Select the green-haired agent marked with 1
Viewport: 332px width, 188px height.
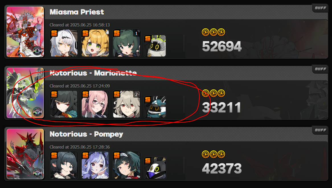coord(127,43)
